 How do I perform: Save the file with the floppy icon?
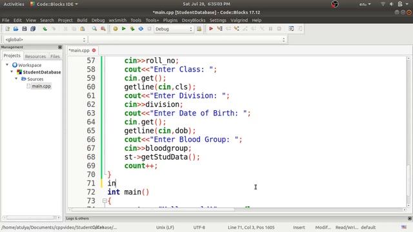25,29
